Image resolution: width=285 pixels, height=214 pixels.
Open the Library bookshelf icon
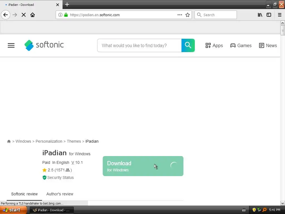tap(260, 15)
